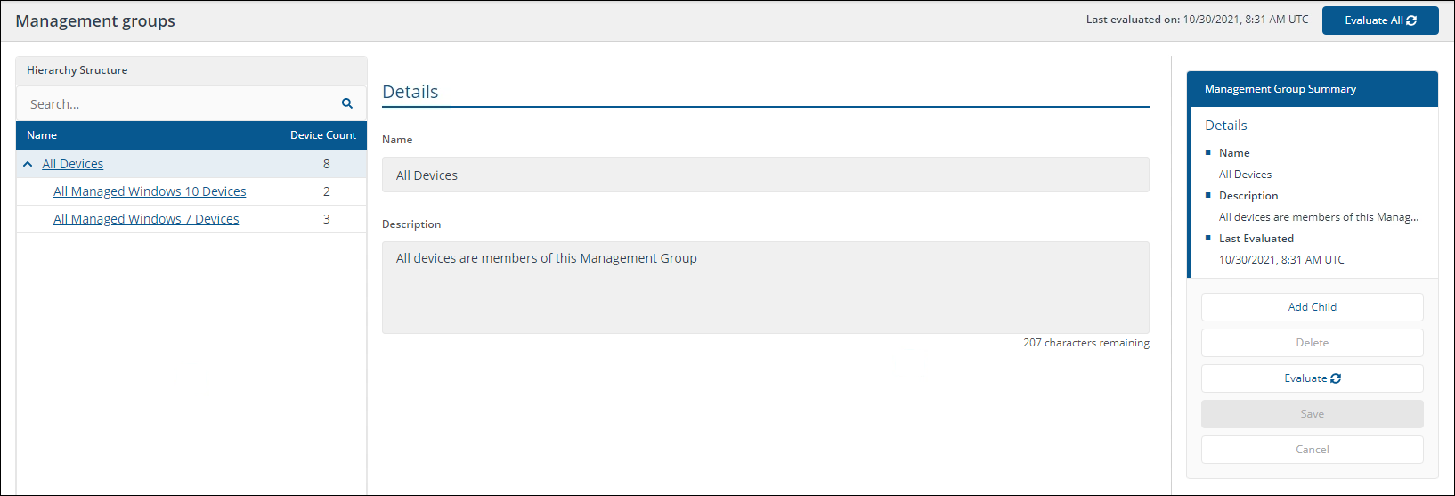1455x496 pixels.
Task: Click device count 8 in All Devices row
Action: click(327, 164)
